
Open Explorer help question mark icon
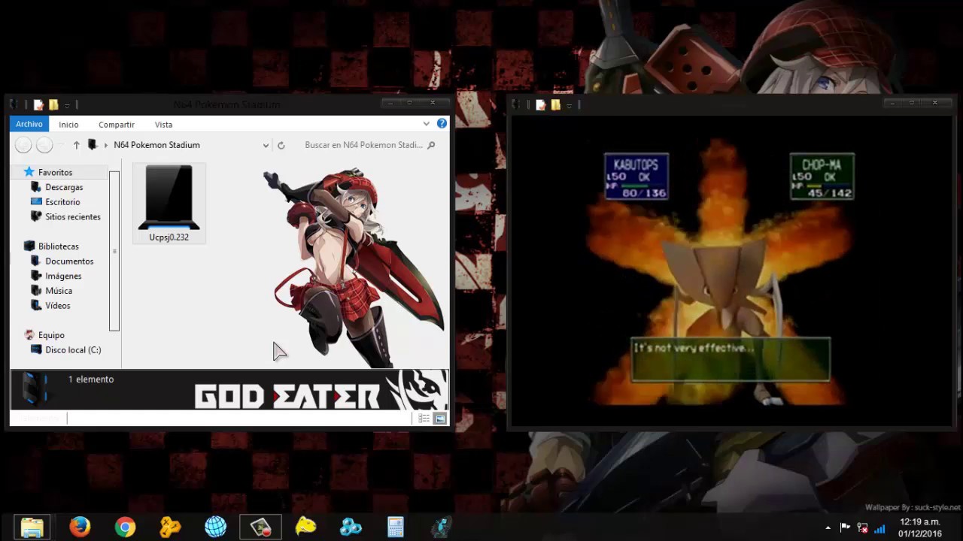tap(442, 124)
